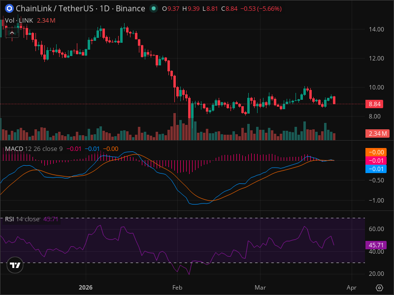Click the 20.00 RSI axis tick
The height and width of the screenshot is (295, 394).
pyautogui.click(x=376, y=274)
